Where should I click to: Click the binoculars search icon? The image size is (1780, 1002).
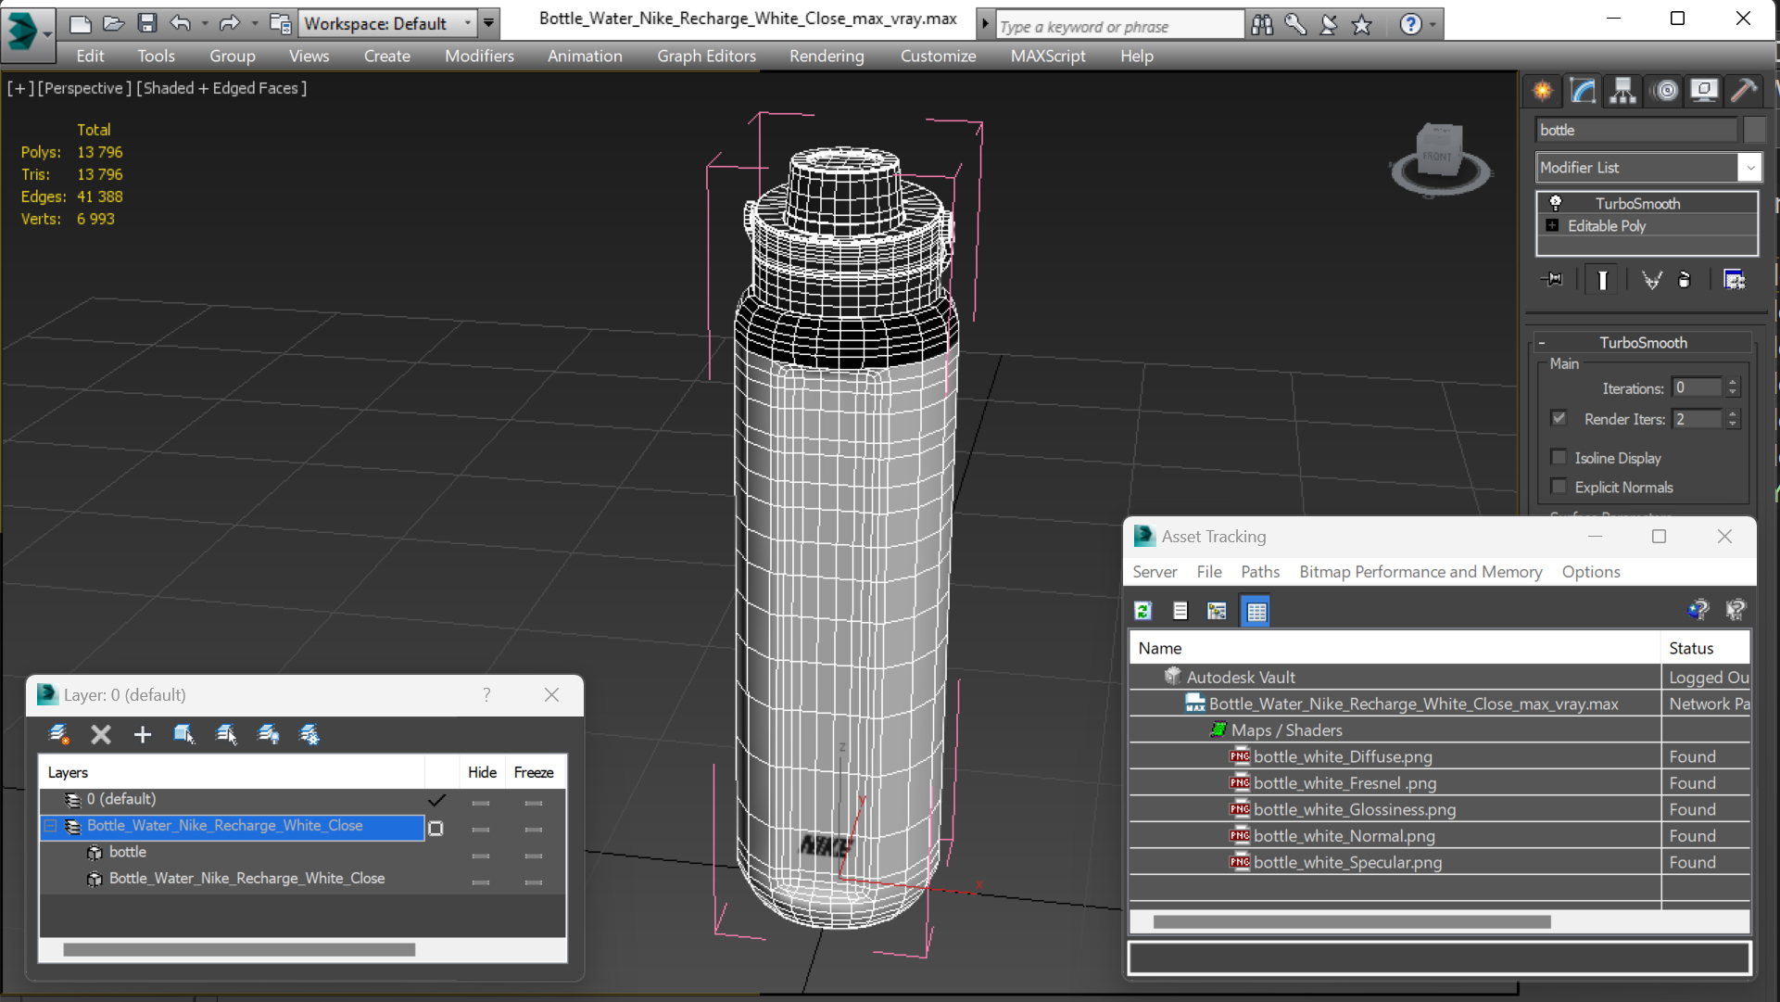[1262, 25]
